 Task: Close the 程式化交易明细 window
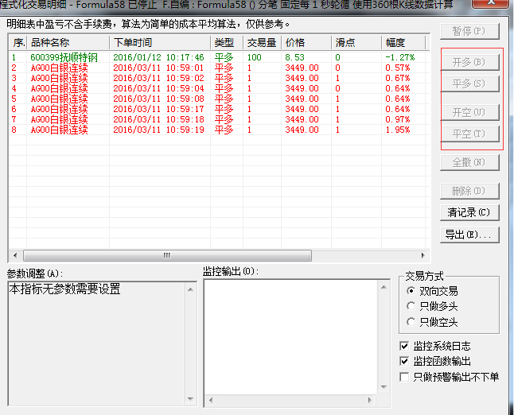[x=491, y=2]
